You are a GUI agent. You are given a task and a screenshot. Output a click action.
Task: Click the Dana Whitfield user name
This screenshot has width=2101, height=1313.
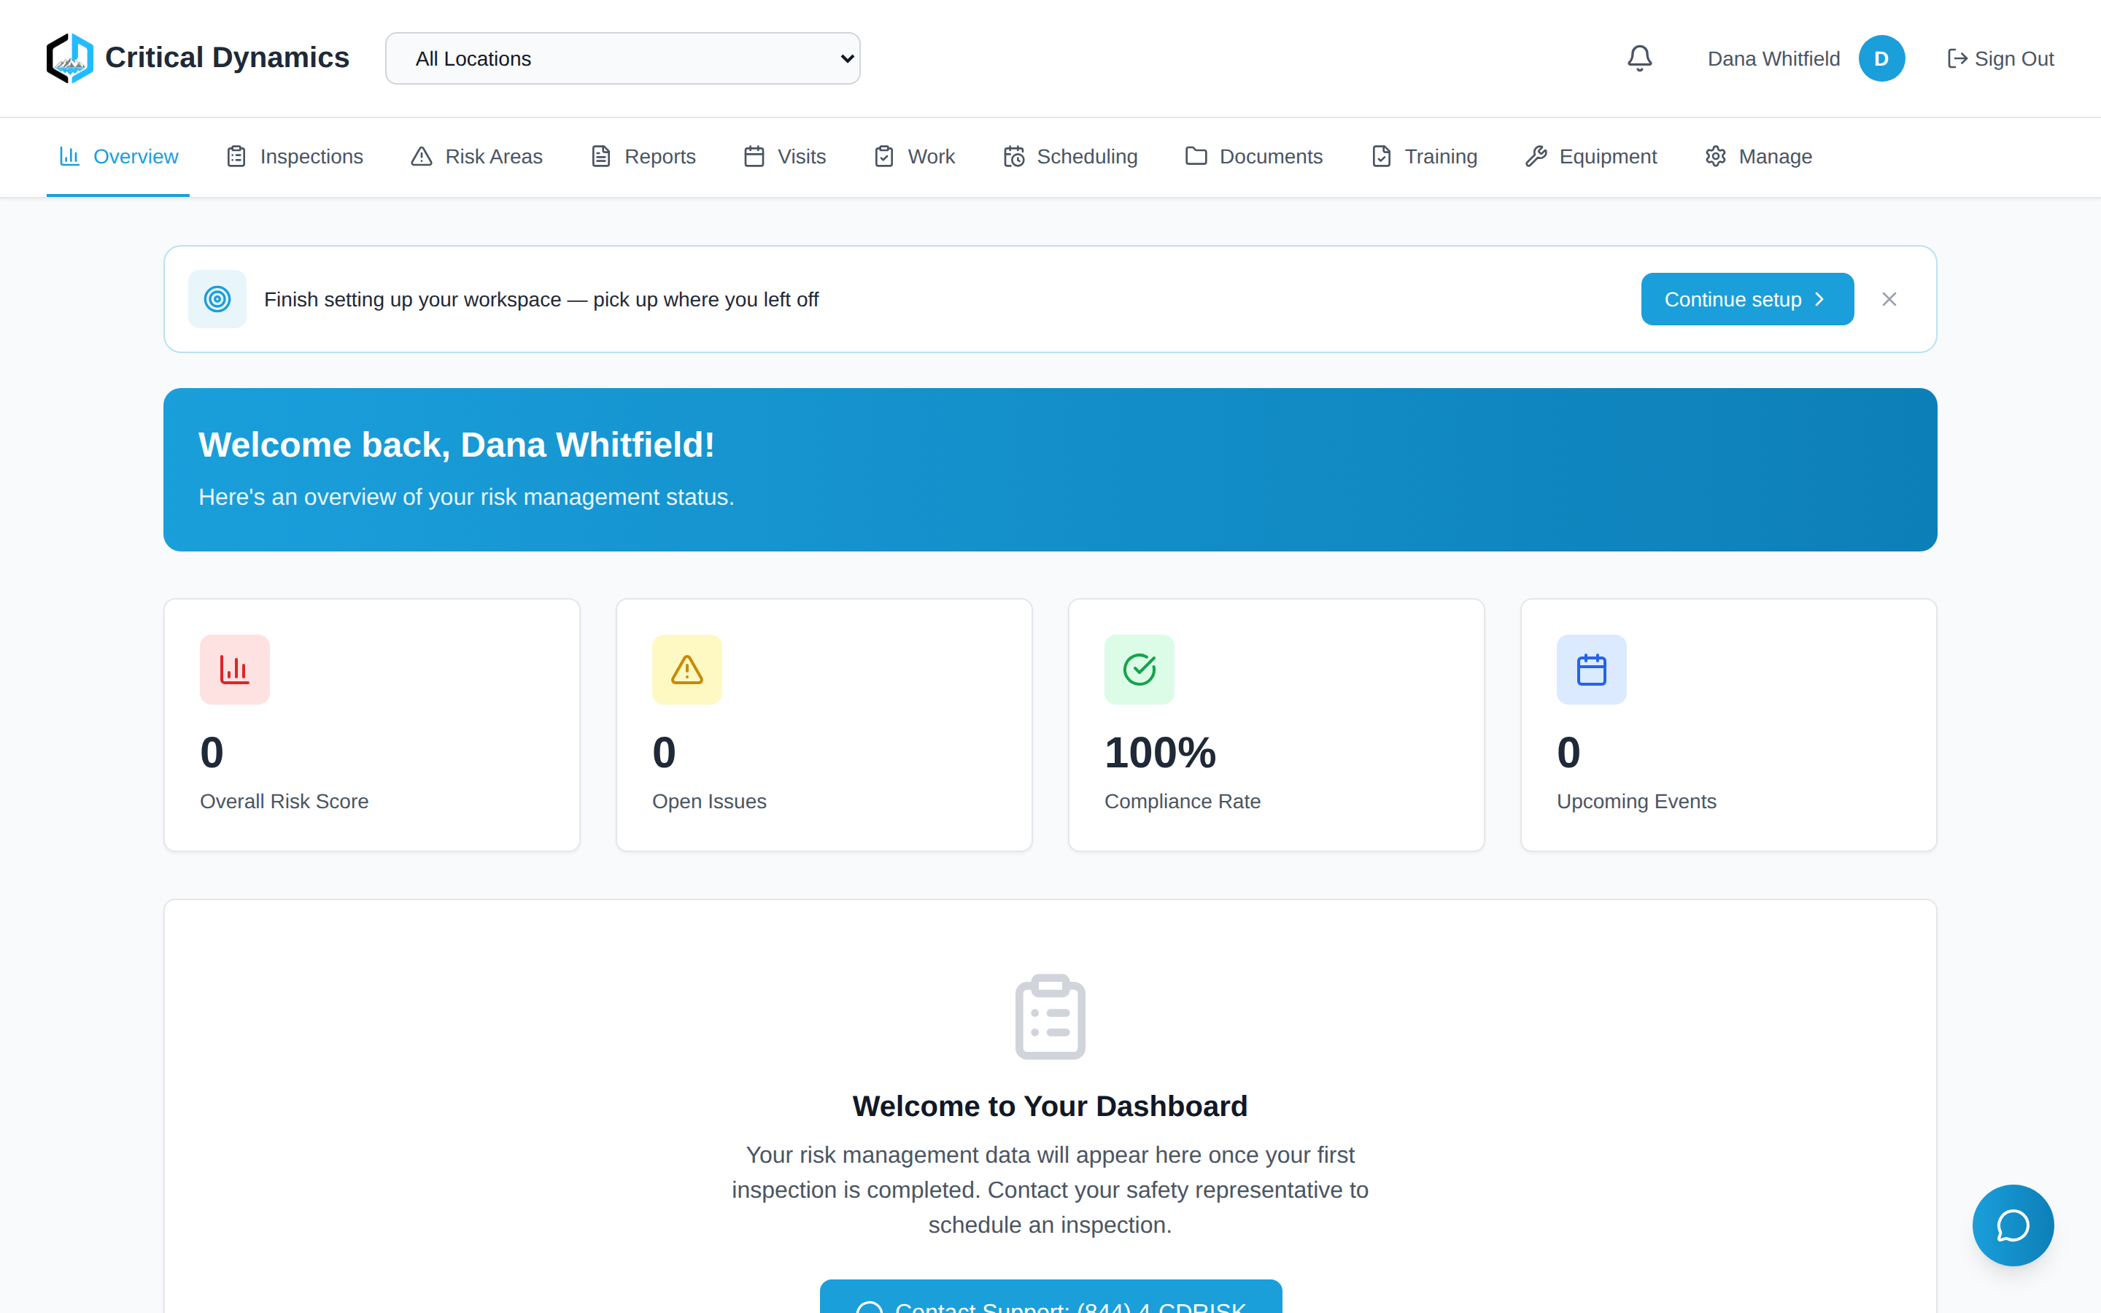click(1773, 58)
